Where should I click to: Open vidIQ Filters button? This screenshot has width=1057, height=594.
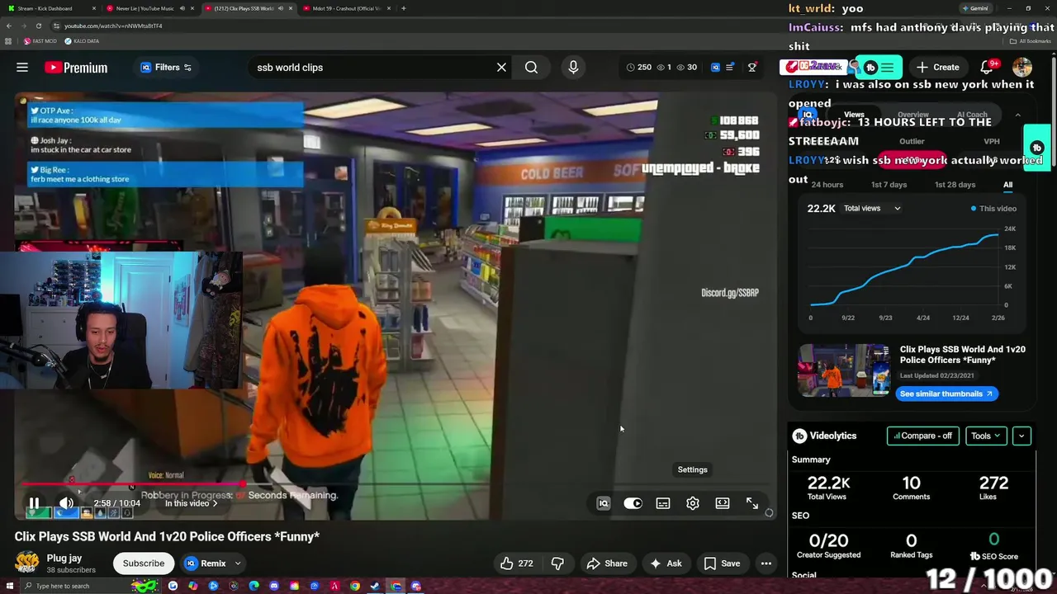pyautogui.click(x=166, y=68)
